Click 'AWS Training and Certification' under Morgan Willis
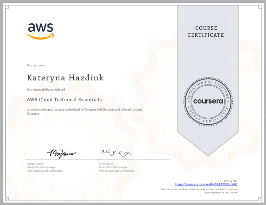The width and height of the screenshot is (266, 205). (x=45, y=171)
